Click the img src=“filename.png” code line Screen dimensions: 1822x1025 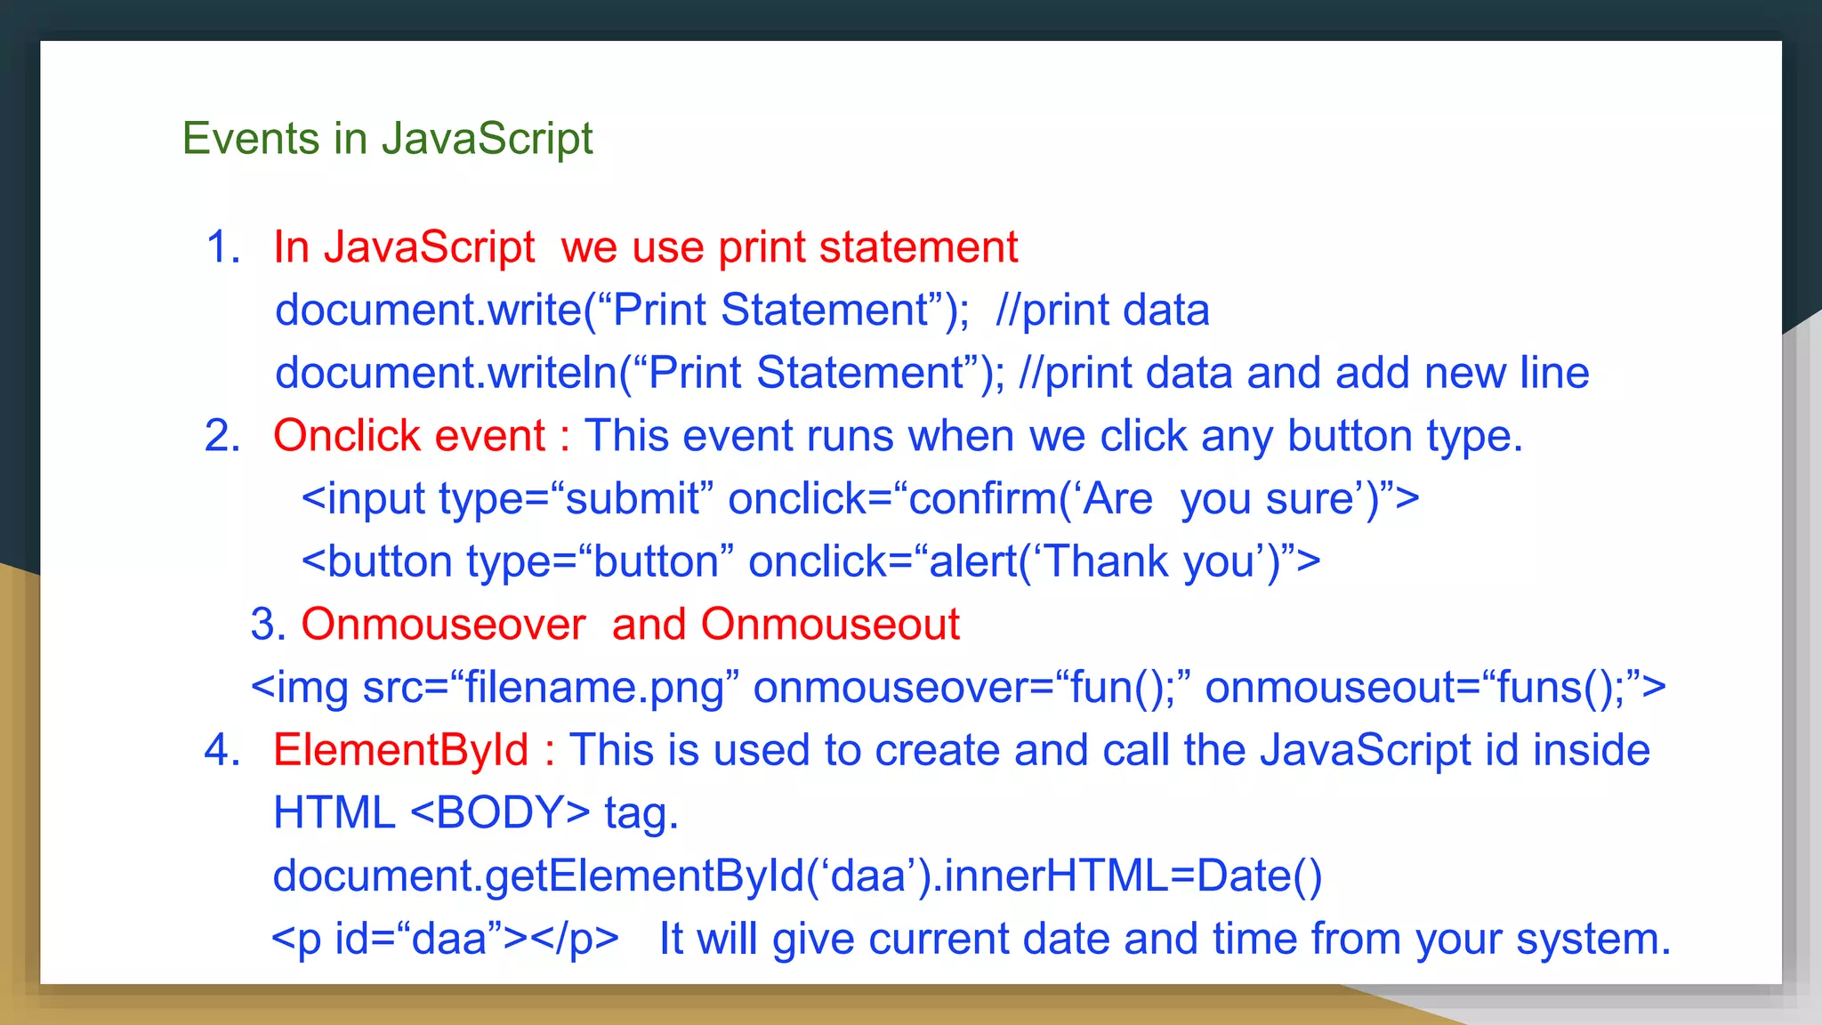(x=958, y=688)
